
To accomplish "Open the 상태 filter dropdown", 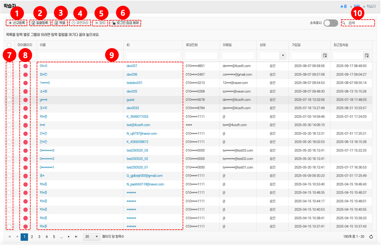I will [x=283, y=55].
